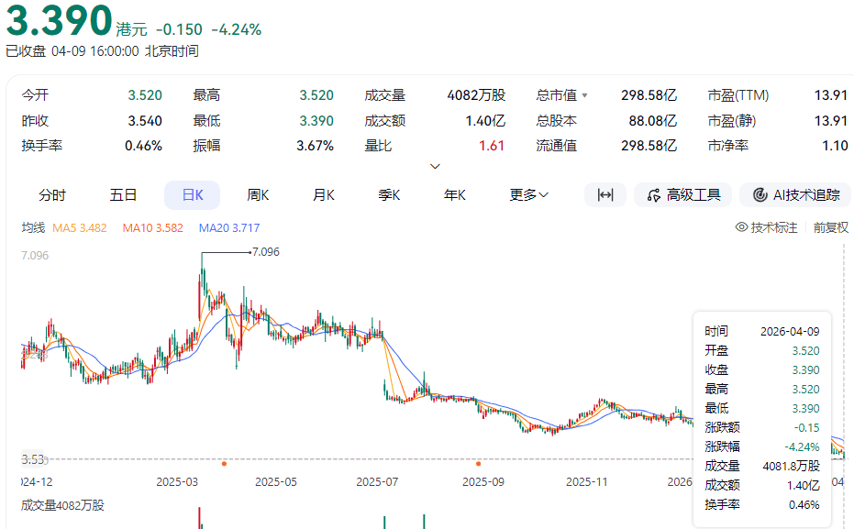
Task: Click the chart width fit icon
Action: tap(604, 194)
